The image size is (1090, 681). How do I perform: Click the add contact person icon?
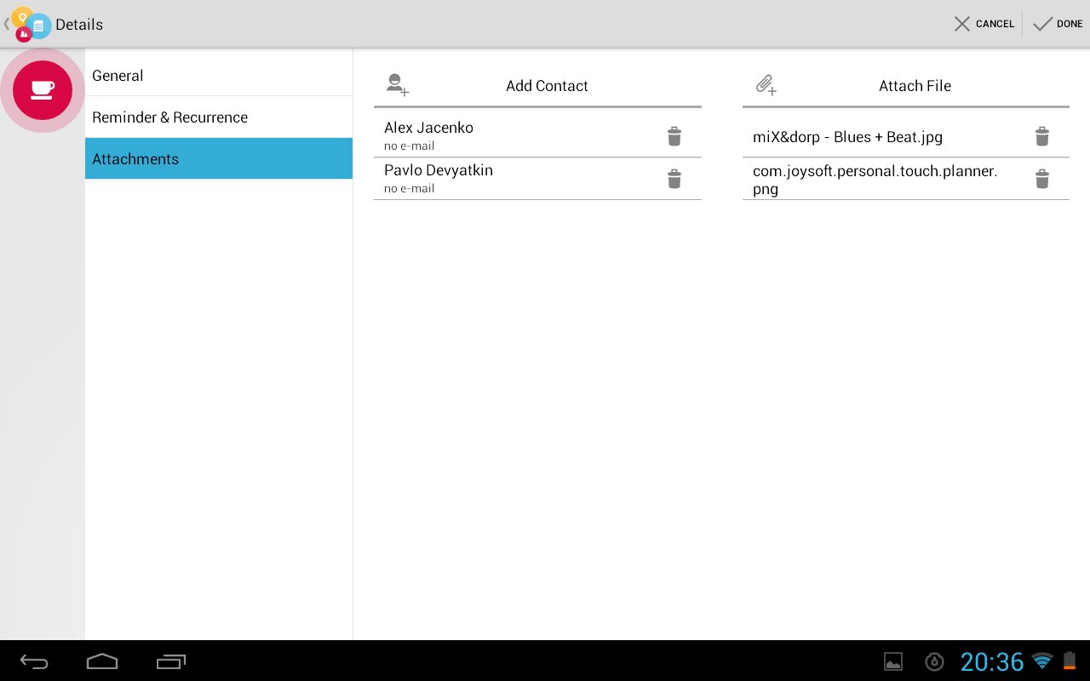pos(397,85)
